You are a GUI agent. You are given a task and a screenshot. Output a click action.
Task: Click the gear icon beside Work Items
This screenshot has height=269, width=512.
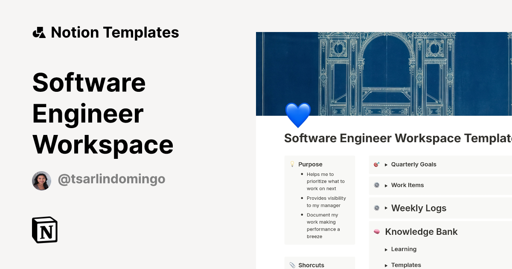coord(376,185)
